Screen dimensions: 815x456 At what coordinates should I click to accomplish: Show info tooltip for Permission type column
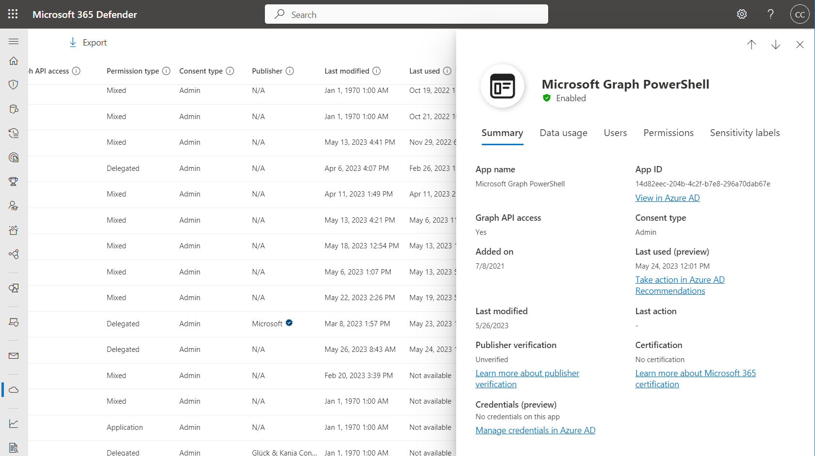(x=166, y=71)
